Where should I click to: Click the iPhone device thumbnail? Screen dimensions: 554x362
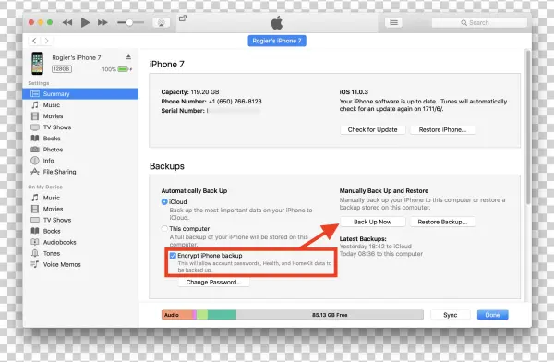(x=38, y=64)
